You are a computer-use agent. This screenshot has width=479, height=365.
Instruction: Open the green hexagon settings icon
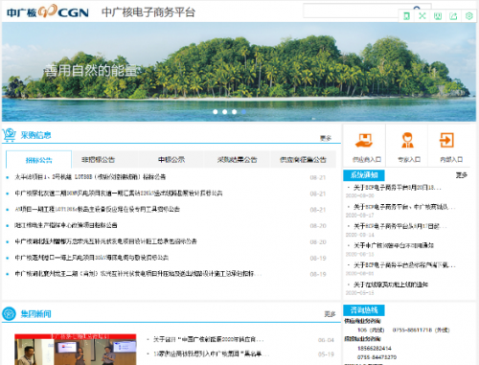click(x=469, y=15)
